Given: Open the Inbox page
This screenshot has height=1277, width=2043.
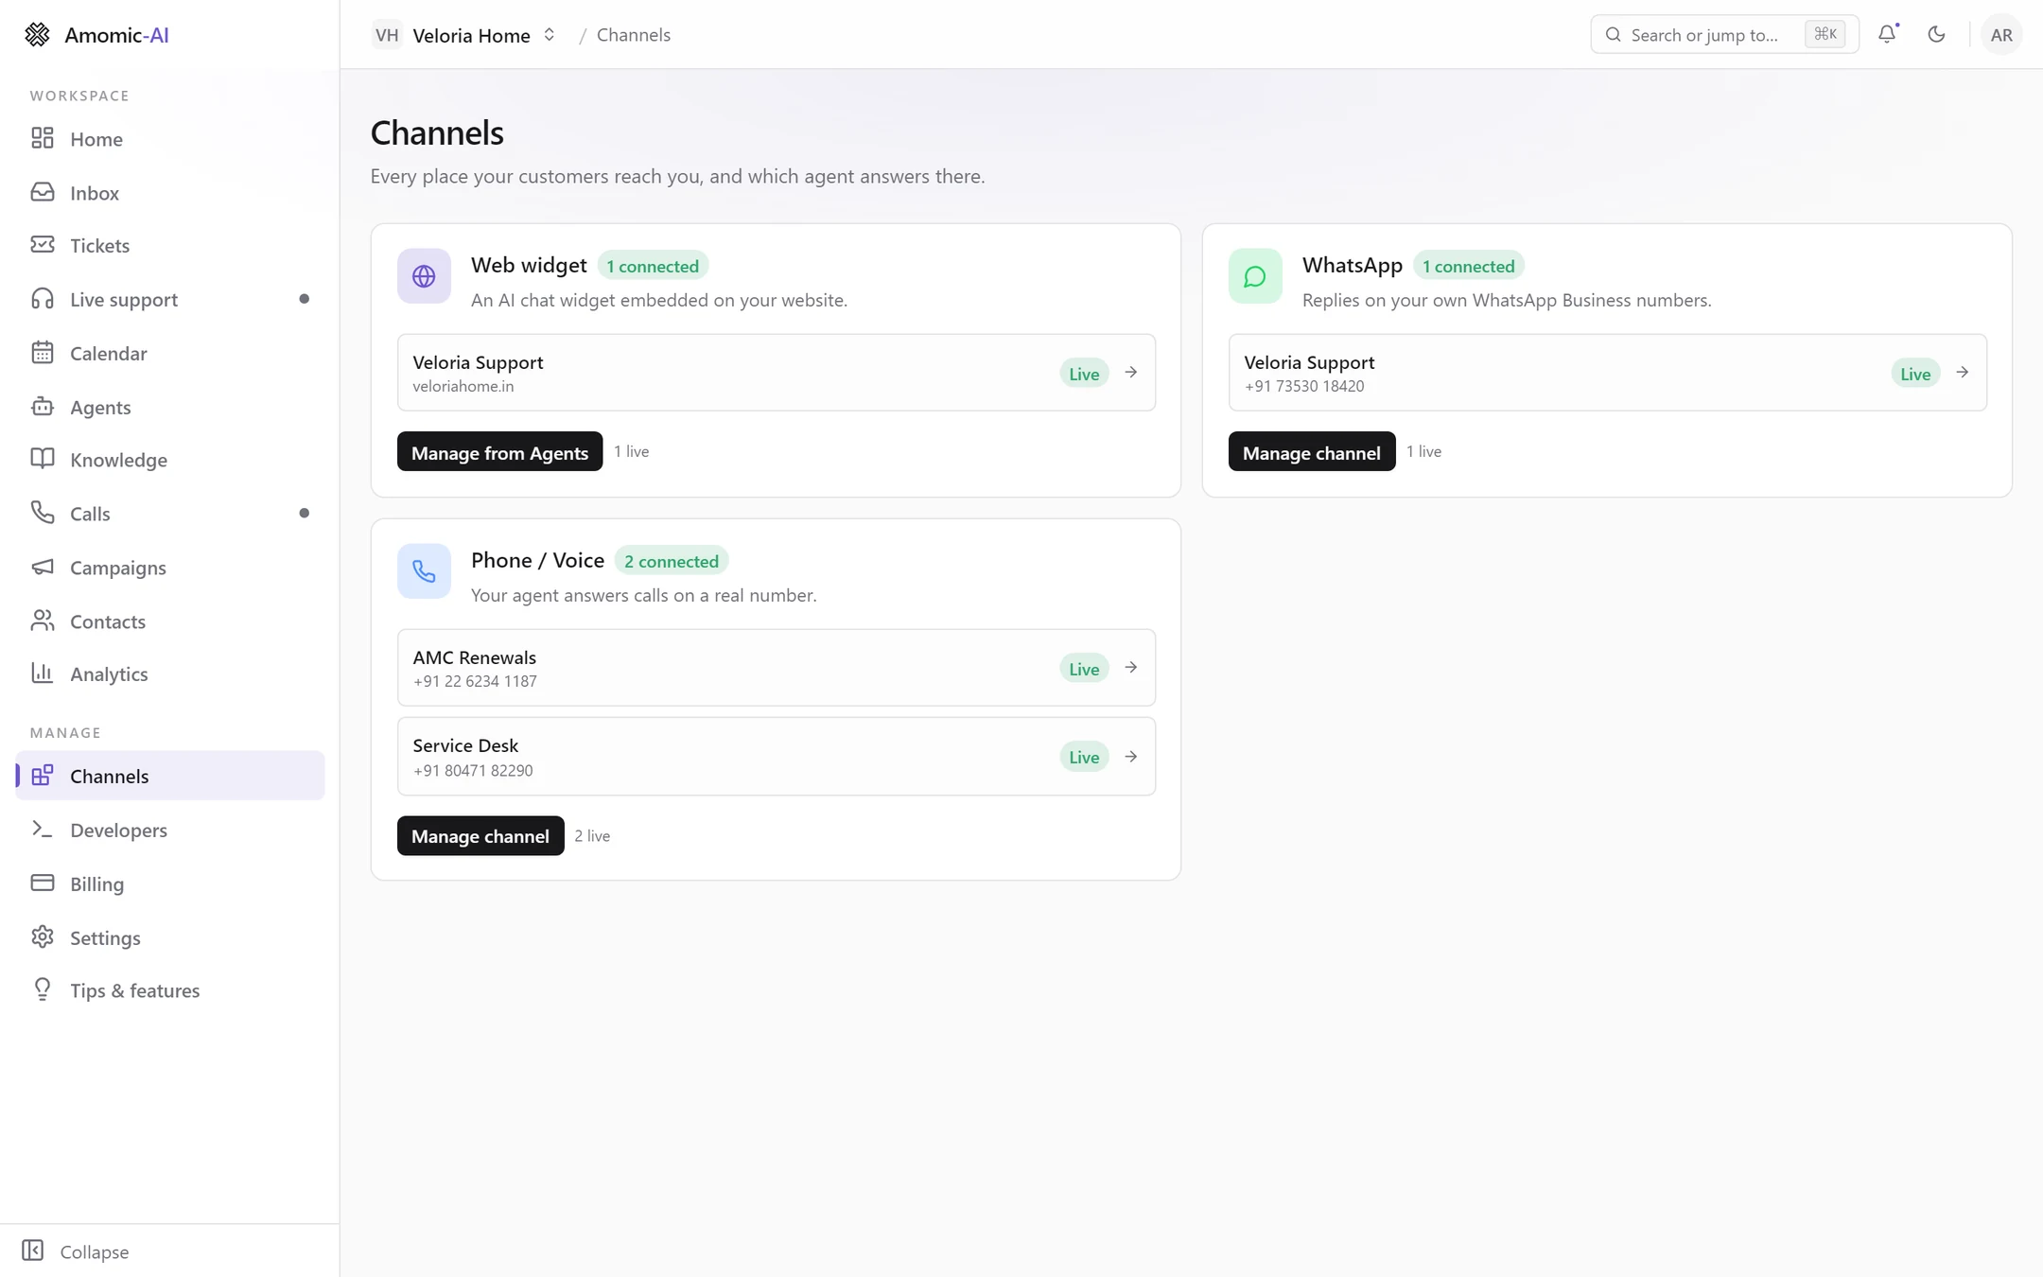Looking at the screenshot, I should (170, 193).
